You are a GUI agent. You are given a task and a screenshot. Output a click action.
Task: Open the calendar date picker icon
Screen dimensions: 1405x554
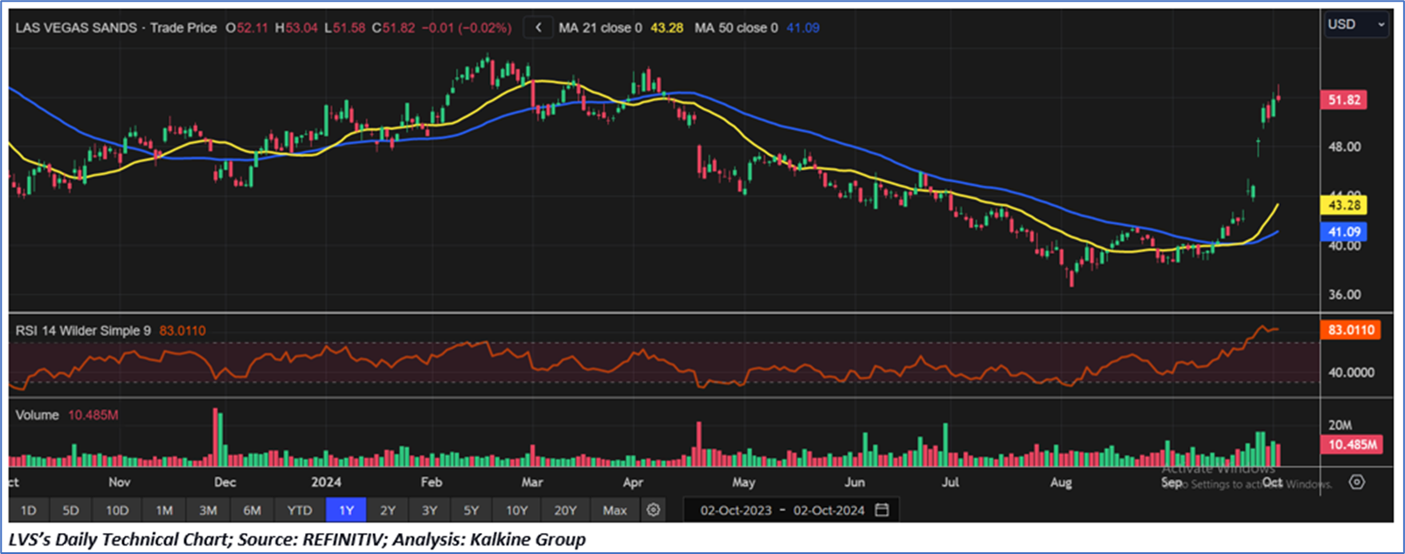click(x=882, y=510)
